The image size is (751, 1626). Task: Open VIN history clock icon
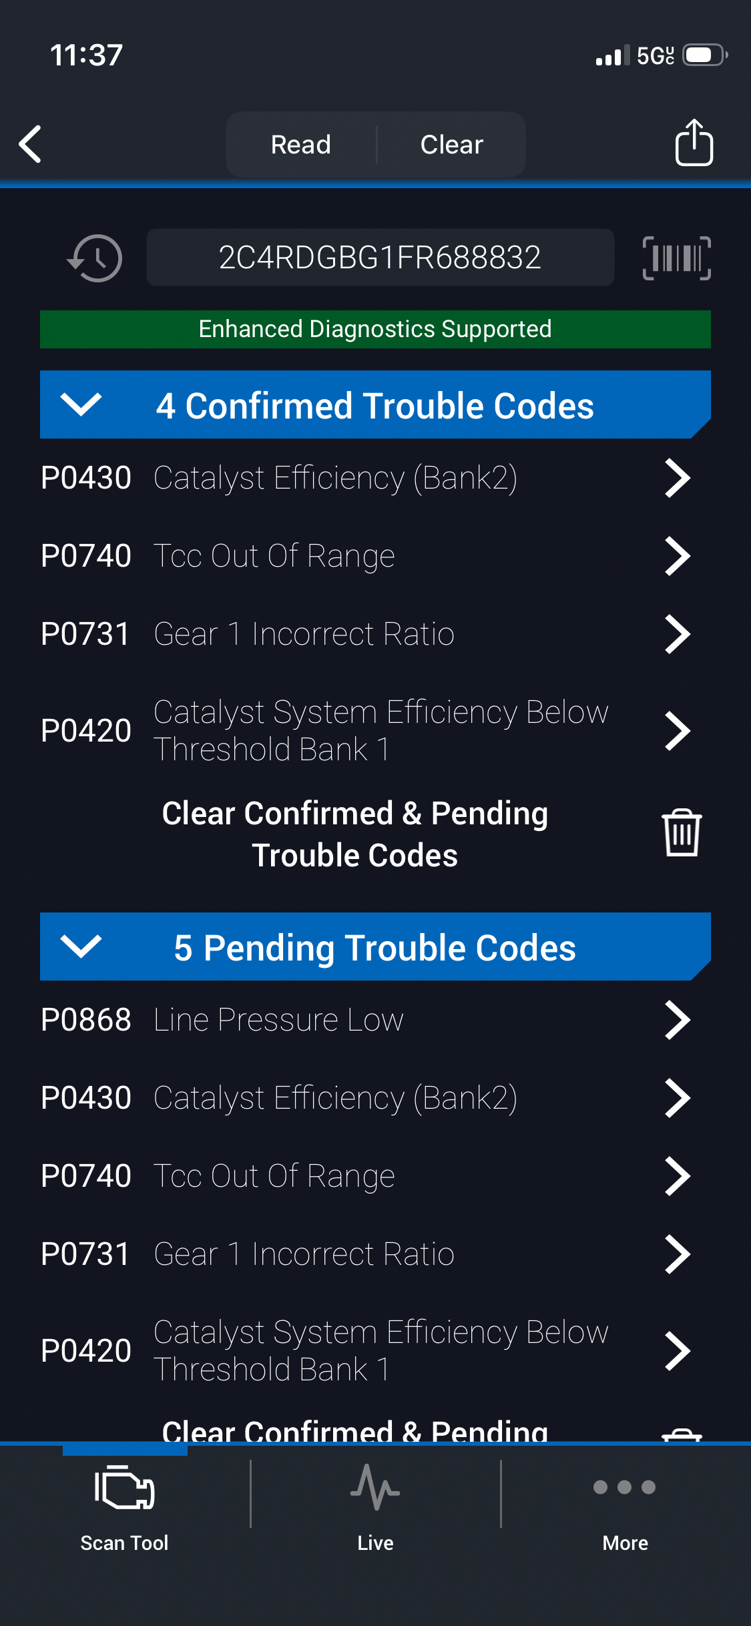click(95, 258)
